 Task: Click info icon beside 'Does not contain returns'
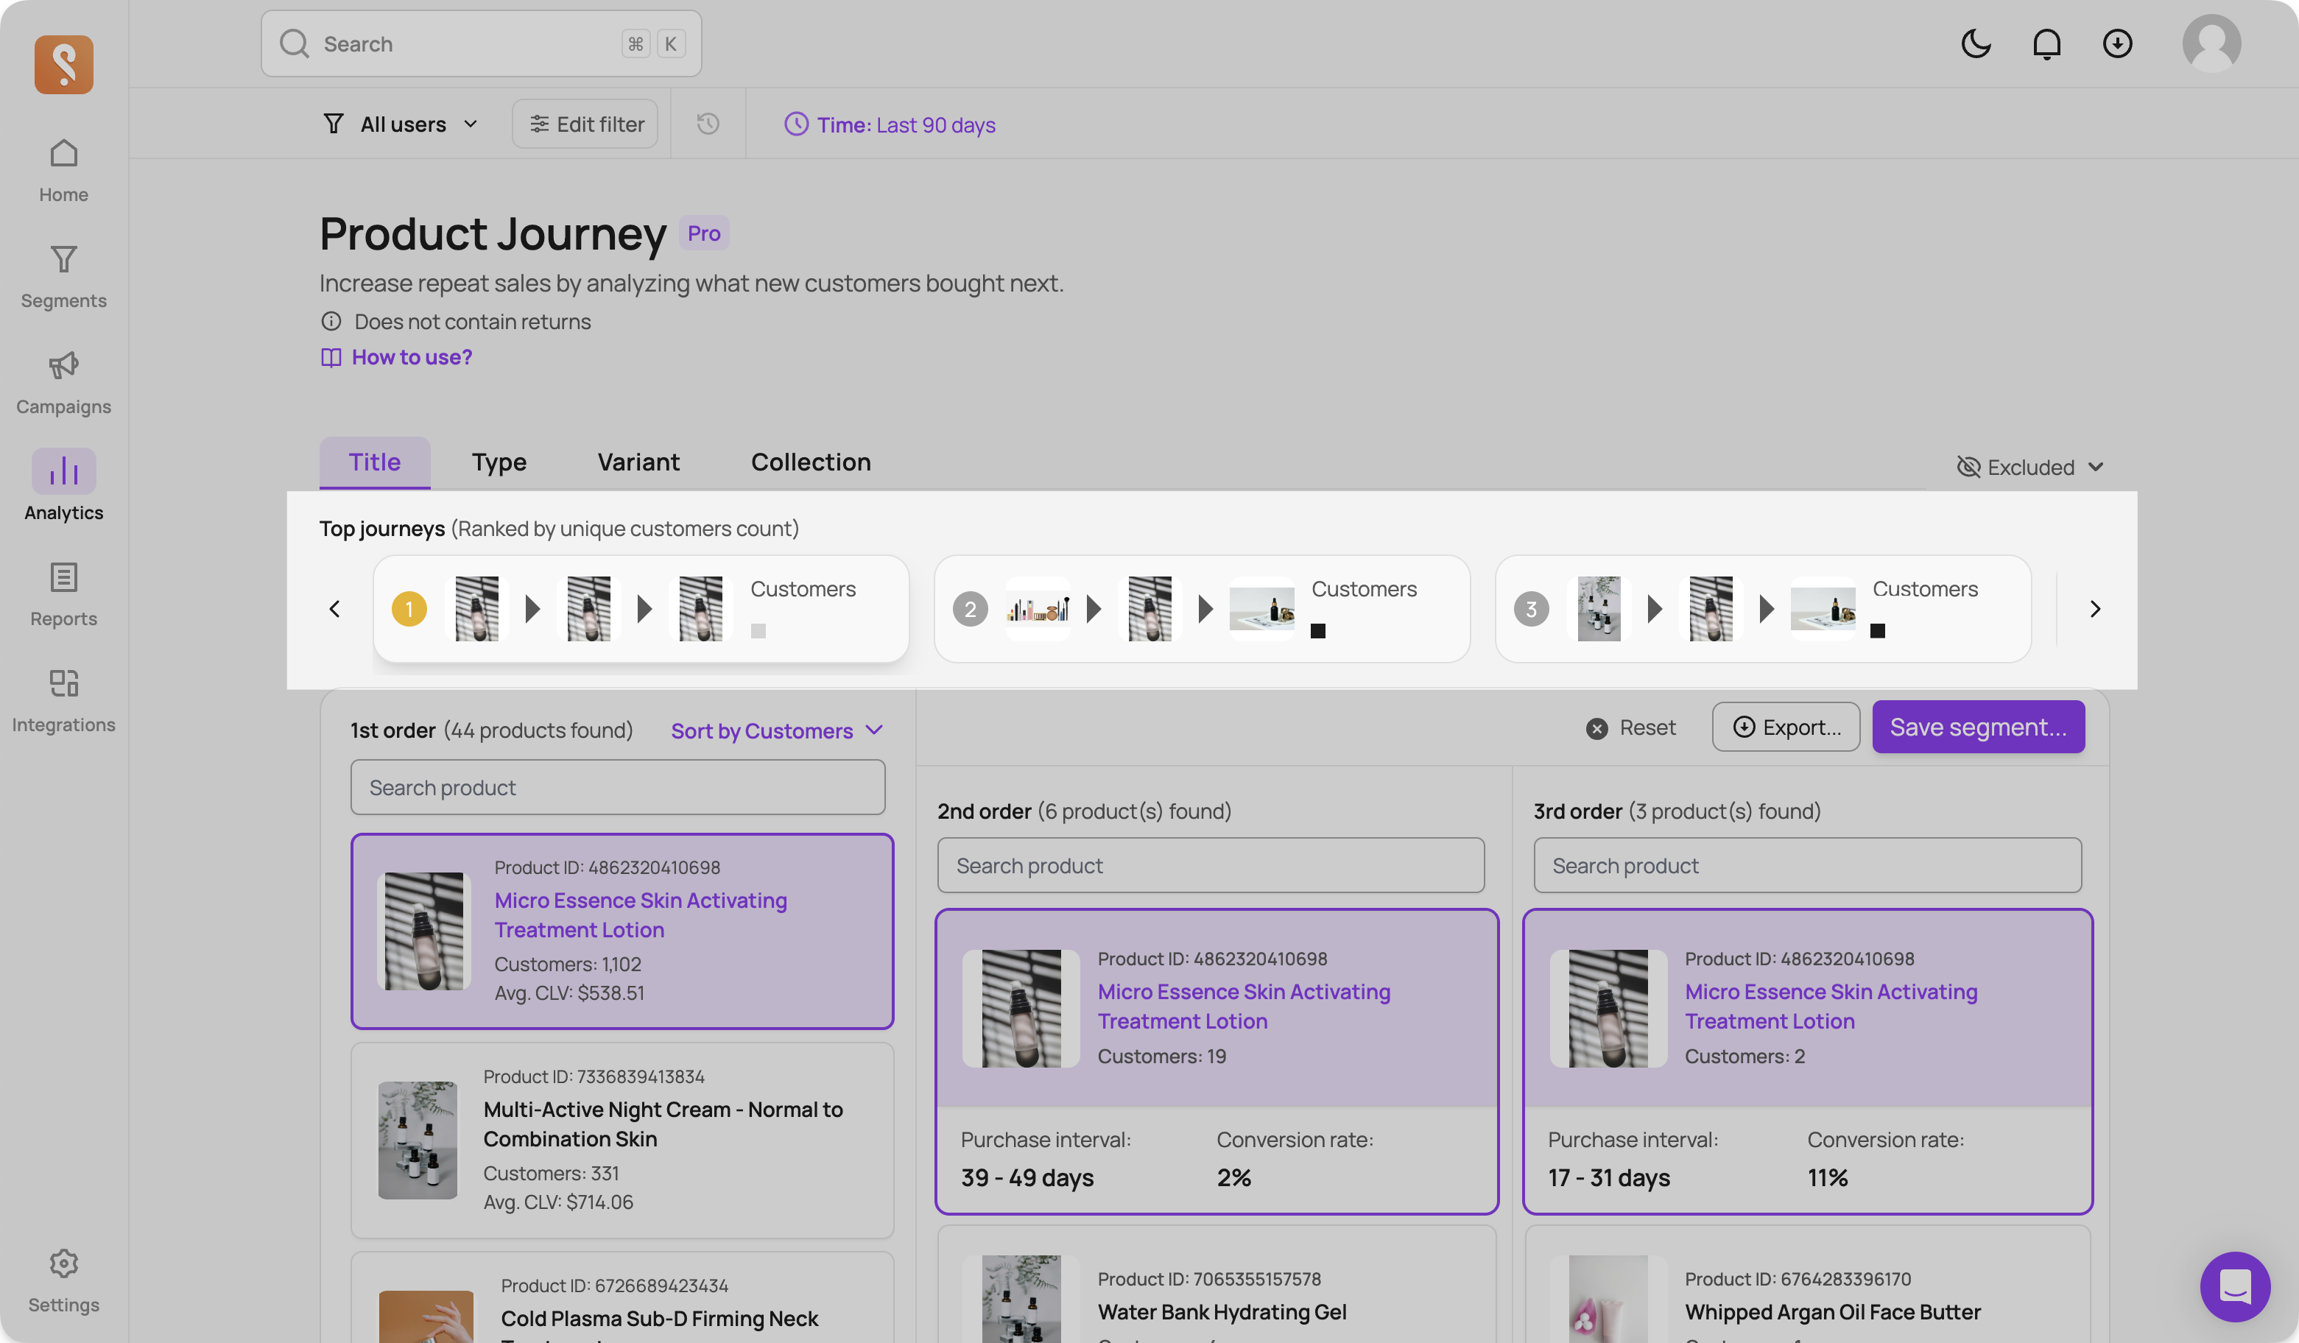point(331,321)
